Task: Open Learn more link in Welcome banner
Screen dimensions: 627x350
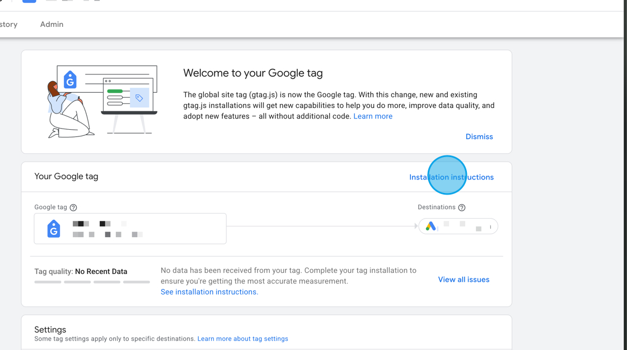Action: (373, 116)
